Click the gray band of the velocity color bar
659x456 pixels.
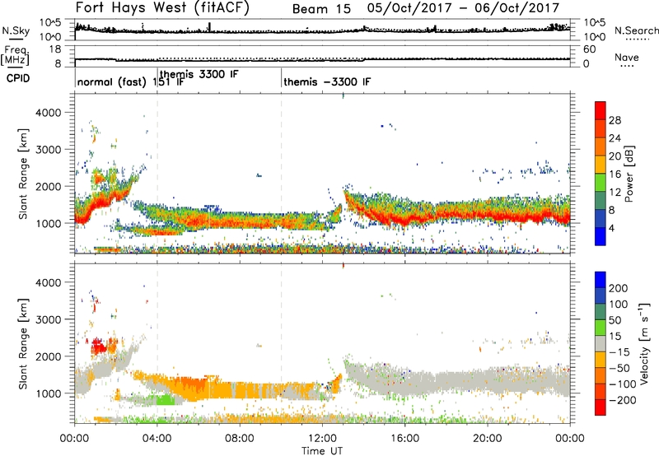(601, 343)
